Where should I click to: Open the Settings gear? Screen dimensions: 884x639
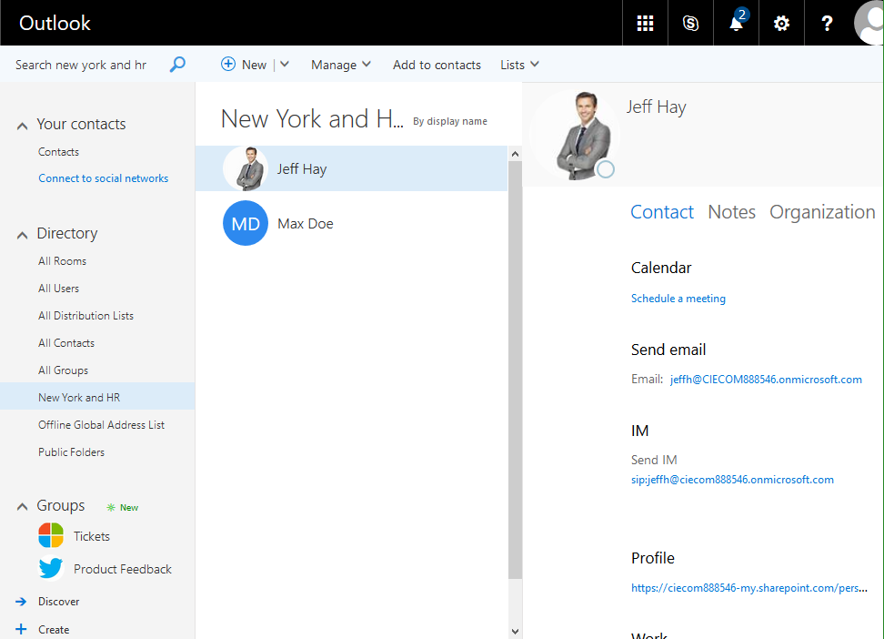click(781, 23)
